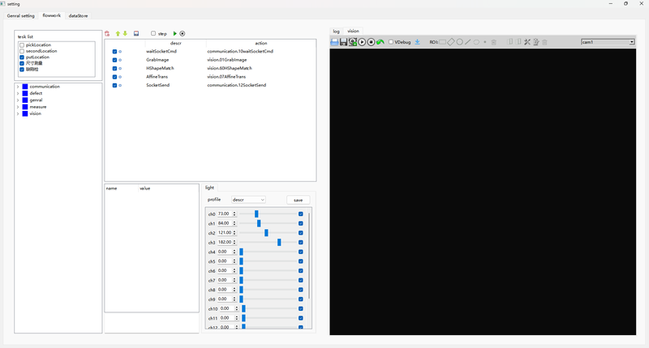Screen dimensions: 649x348
Task: Click the ch3 light intensity slider
Action: point(279,242)
